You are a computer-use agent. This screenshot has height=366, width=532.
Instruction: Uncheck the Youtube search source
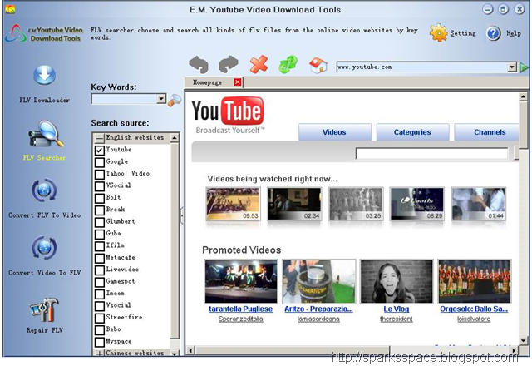tap(100, 150)
